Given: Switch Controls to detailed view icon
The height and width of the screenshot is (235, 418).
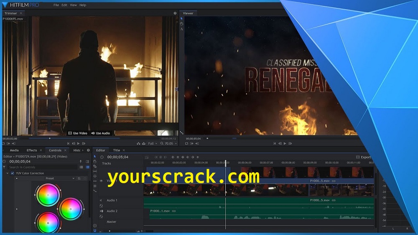Looking at the screenshot, I should tap(87, 167).
